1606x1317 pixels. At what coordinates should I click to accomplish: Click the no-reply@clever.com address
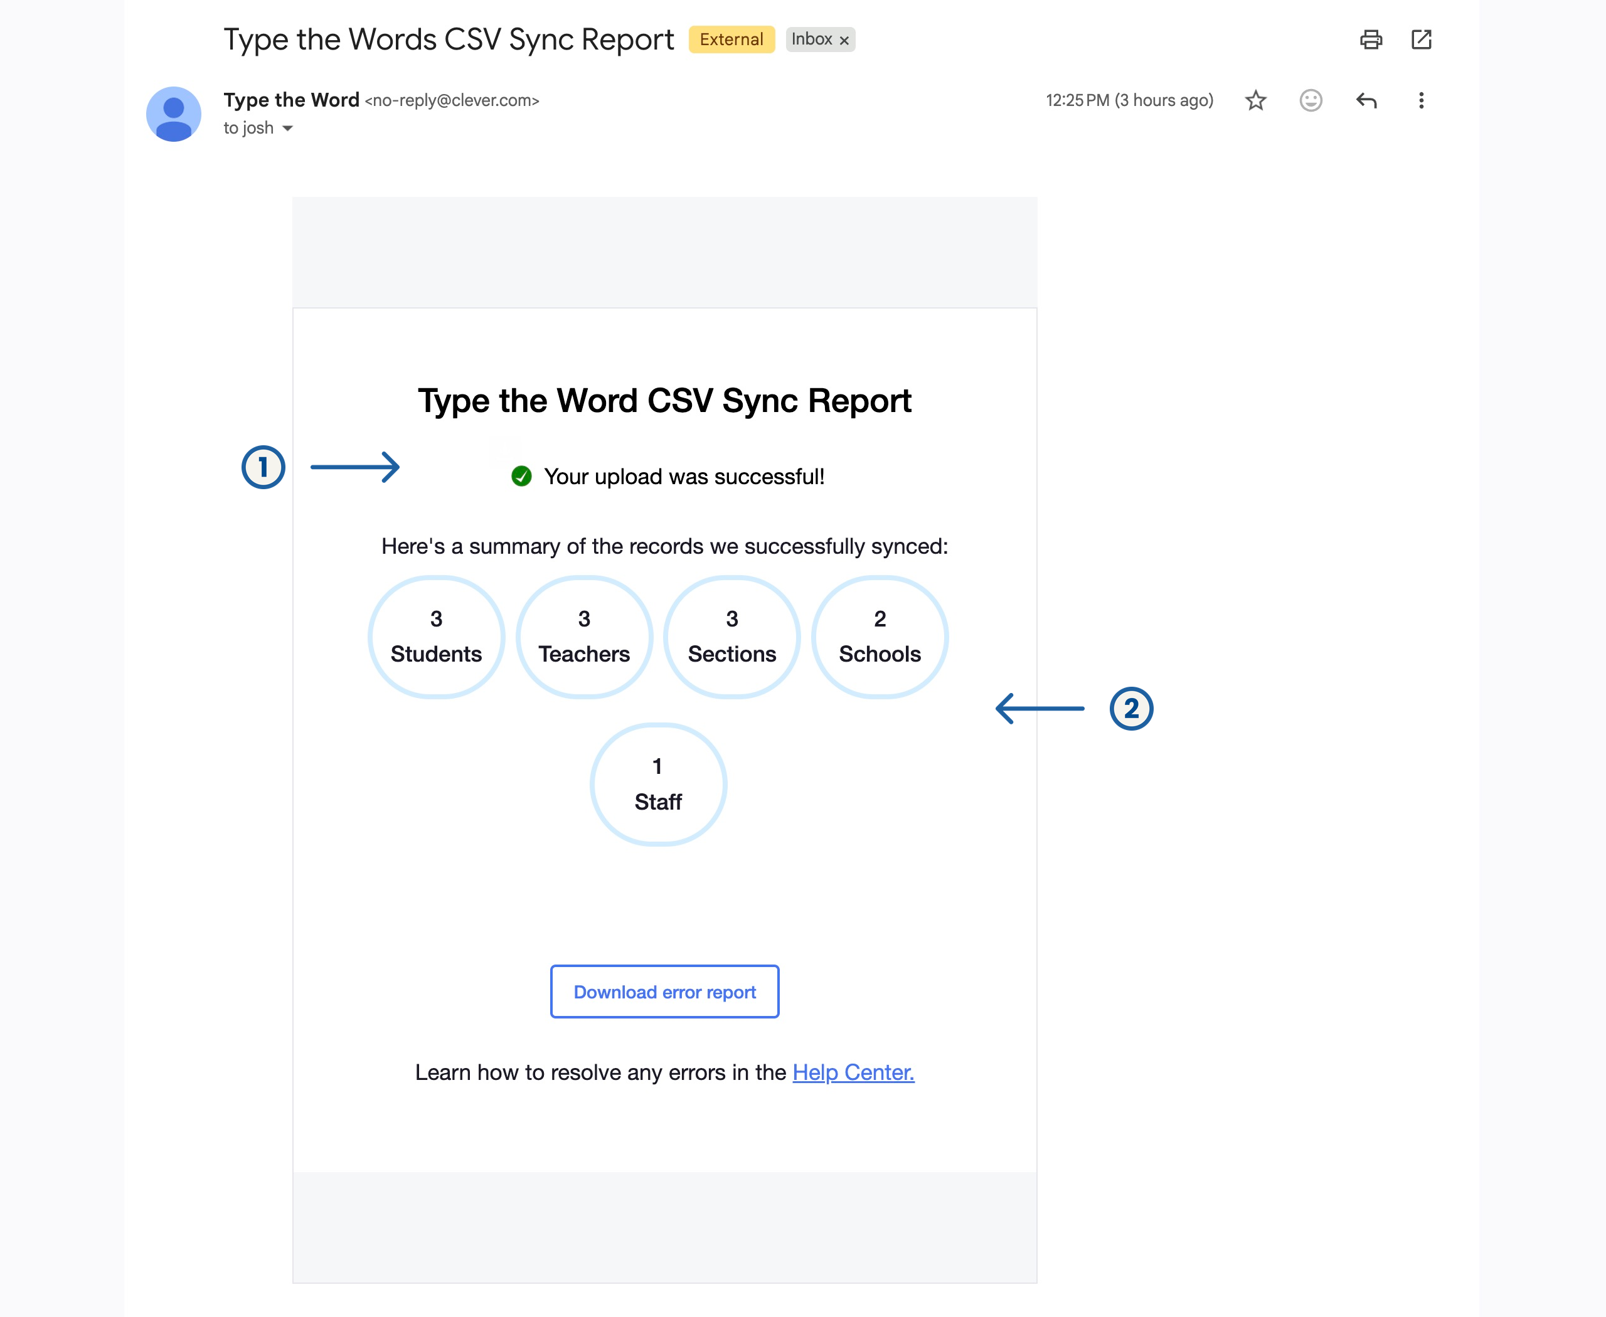pos(452,100)
